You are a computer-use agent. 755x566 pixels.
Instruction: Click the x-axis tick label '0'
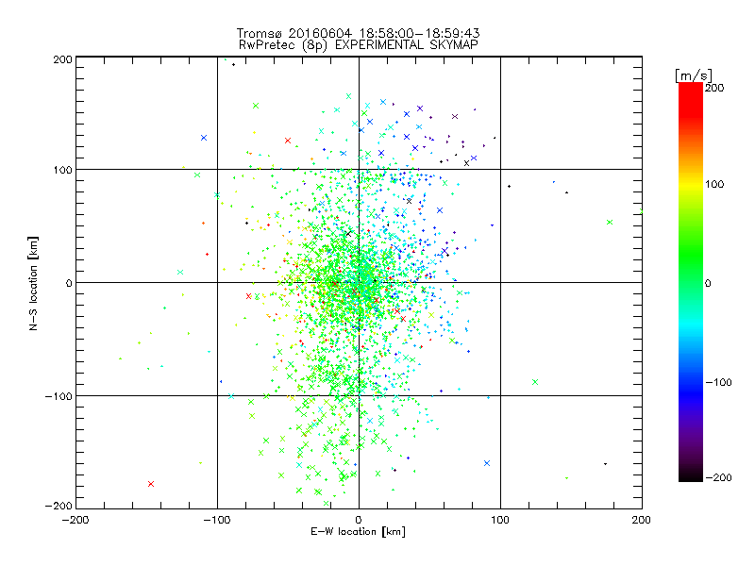pos(359,520)
